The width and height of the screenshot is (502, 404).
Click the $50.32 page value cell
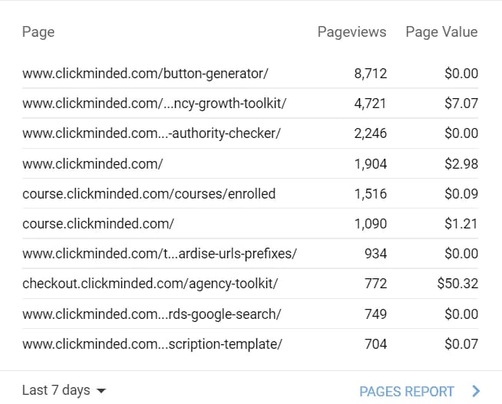pyautogui.click(x=457, y=284)
